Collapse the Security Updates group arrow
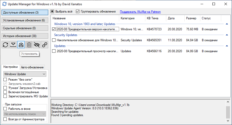The width and height of the screenshot is (232, 125). (x=227, y=35)
